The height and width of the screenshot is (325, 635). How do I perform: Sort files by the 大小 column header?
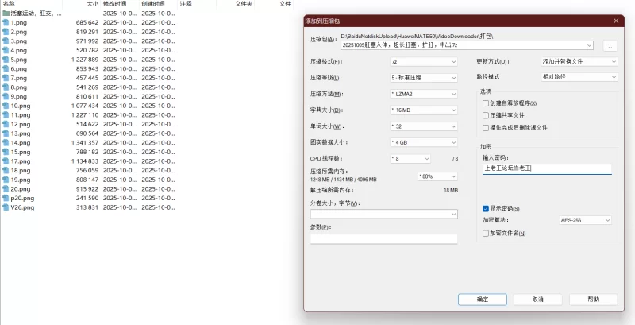click(x=93, y=4)
